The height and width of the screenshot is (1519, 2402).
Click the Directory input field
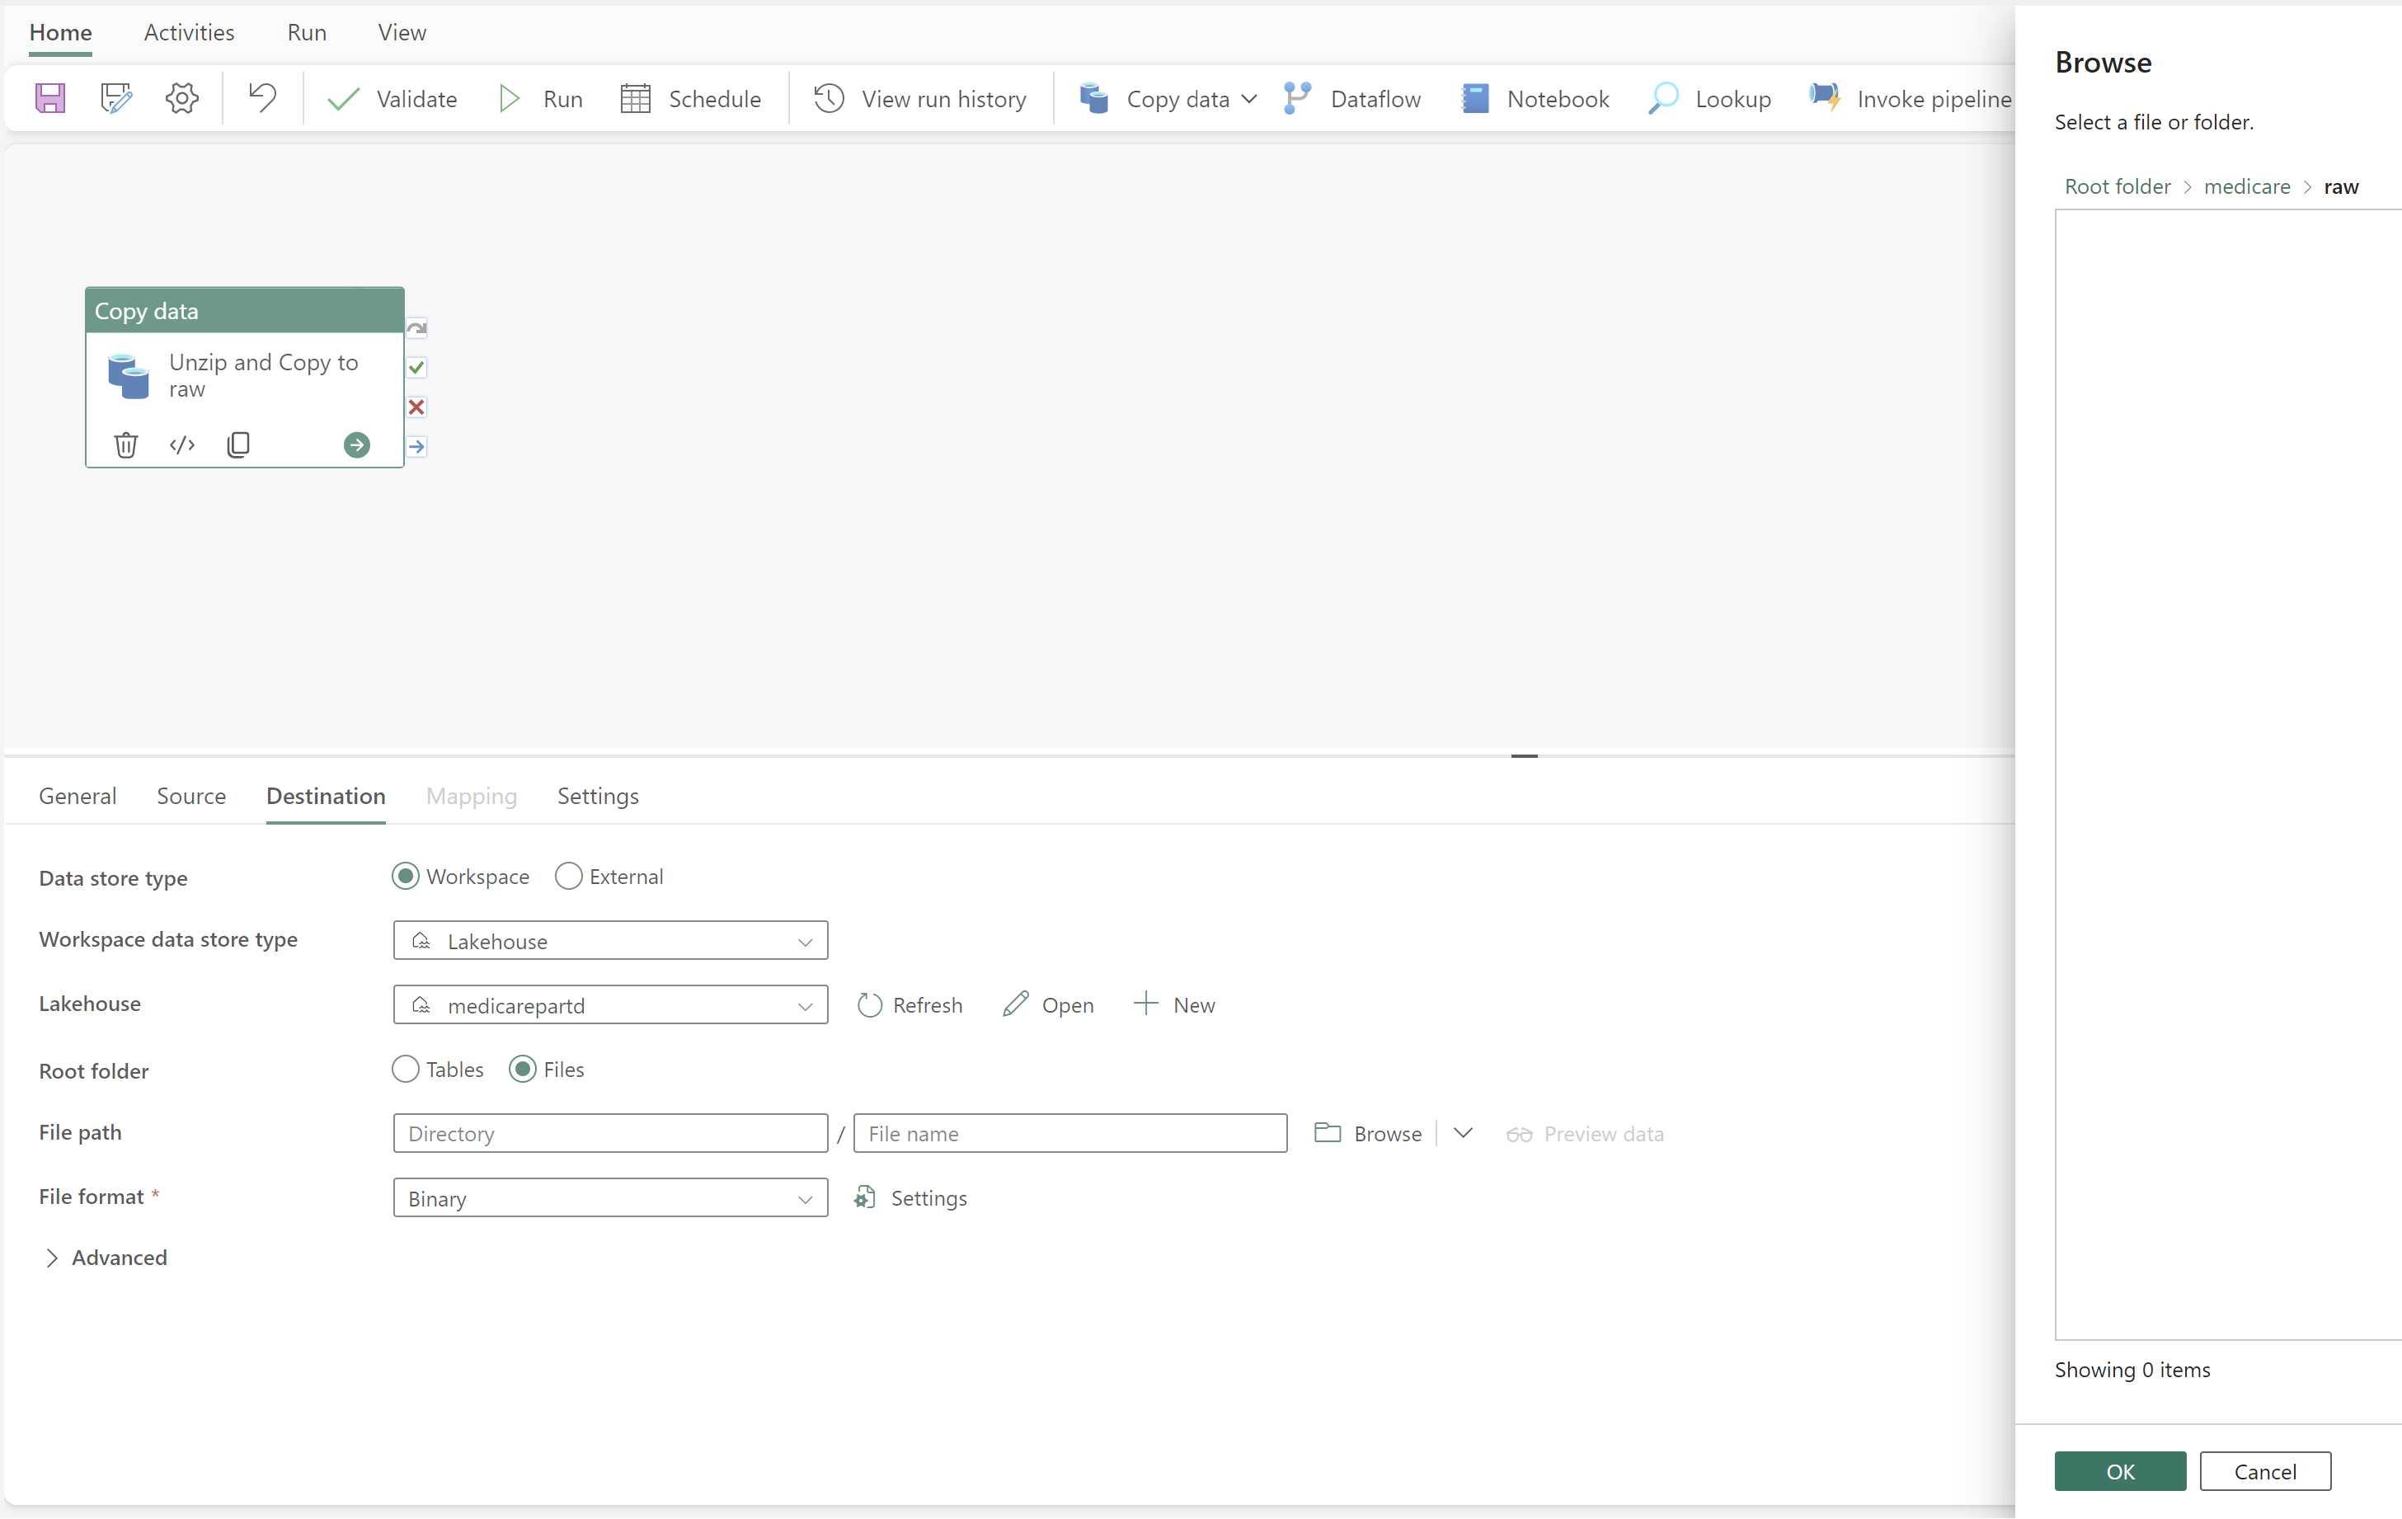(x=610, y=1133)
